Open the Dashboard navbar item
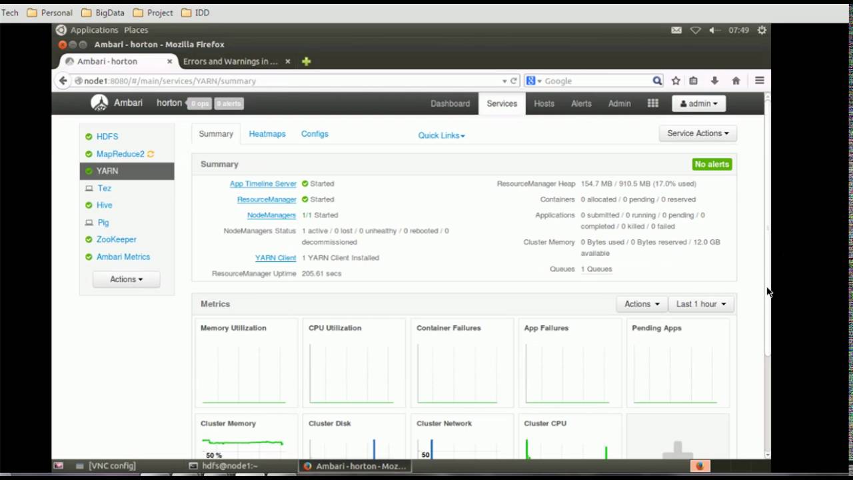The height and width of the screenshot is (480, 853). [x=450, y=103]
